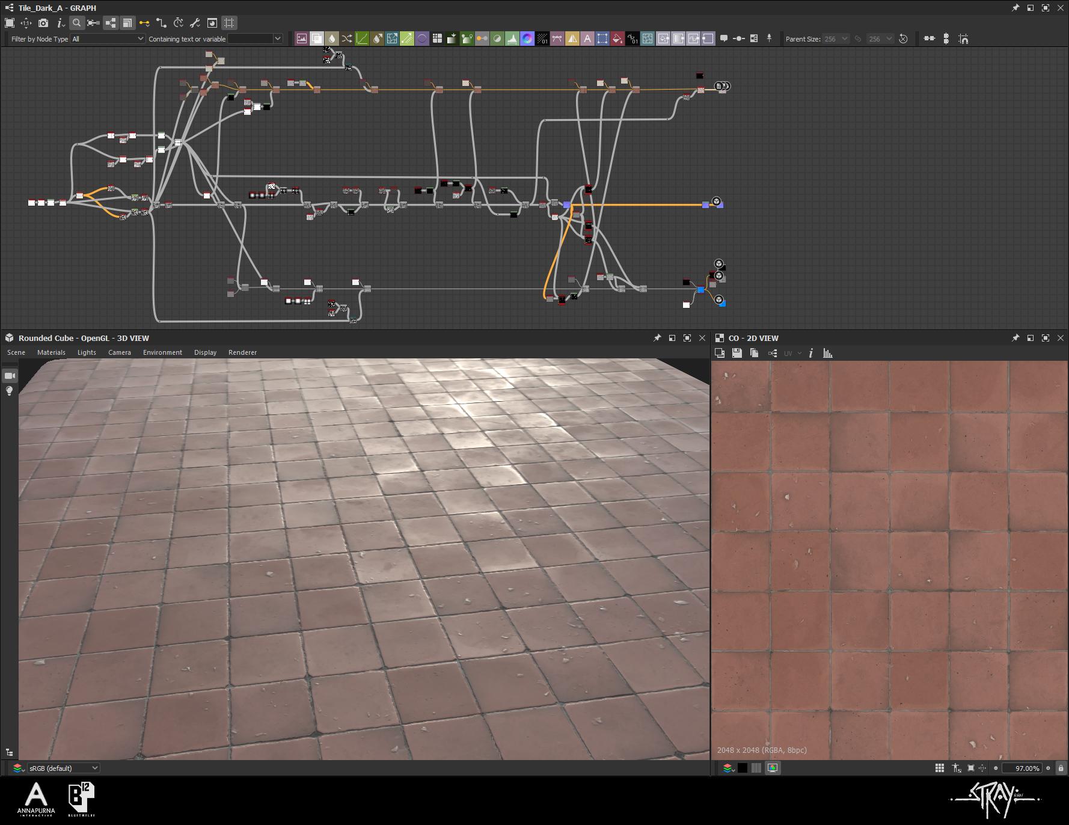
Task: Expand the sRGB (default) color space dropdown
Action: pos(63,768)
